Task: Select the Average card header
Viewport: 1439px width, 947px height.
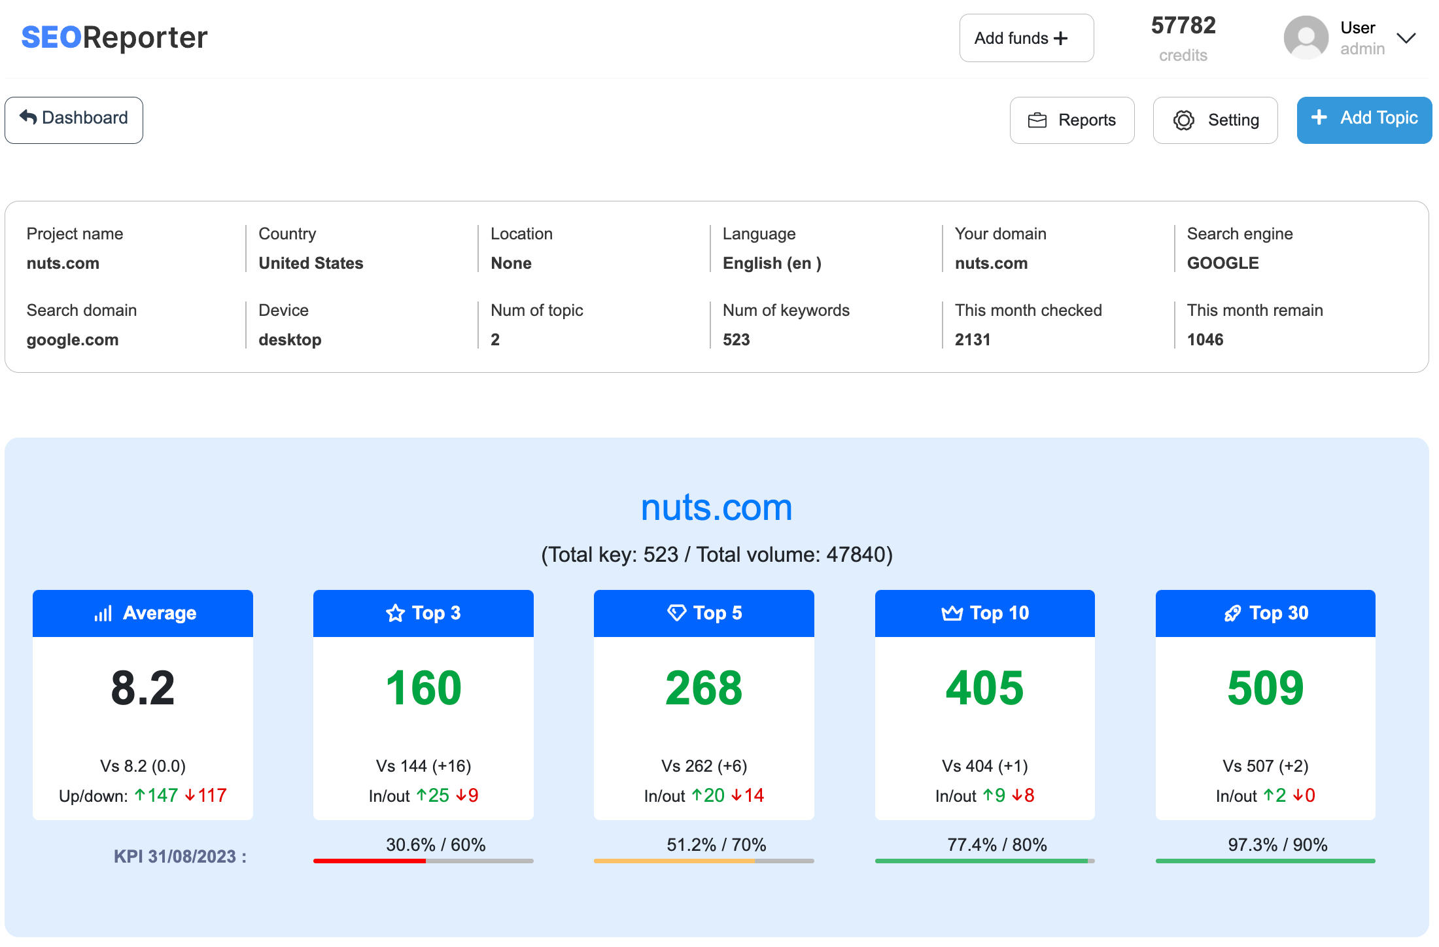Action: pos(143,613)
